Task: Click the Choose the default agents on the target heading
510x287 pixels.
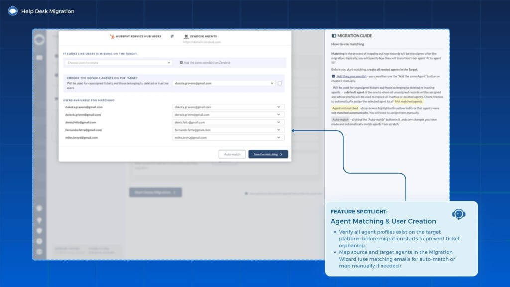Action: click(102, 78)
